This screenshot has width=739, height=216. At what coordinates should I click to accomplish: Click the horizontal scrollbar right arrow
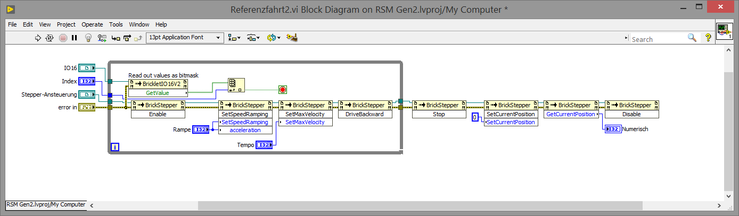[719, 205]
